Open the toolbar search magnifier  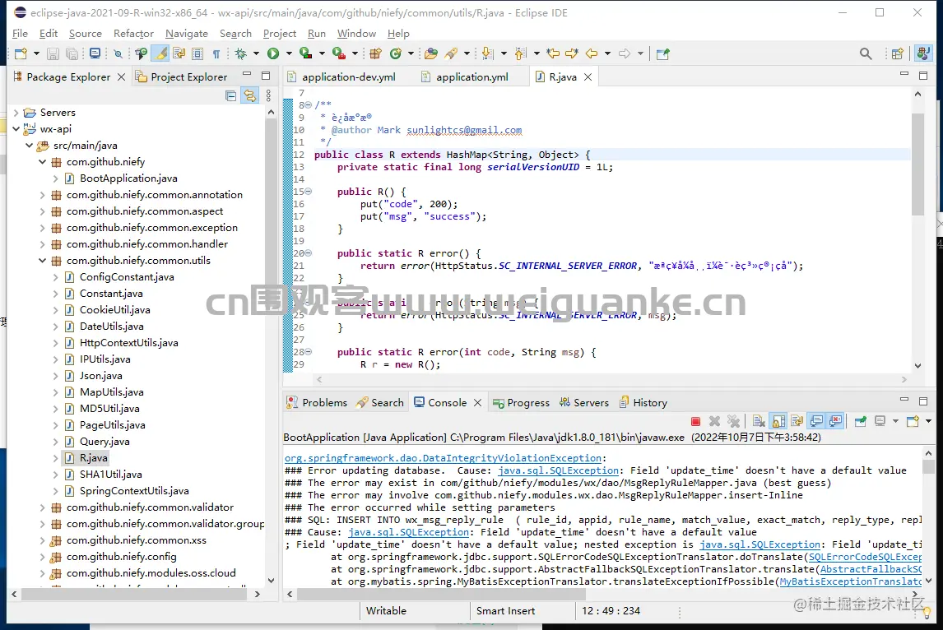point(866,53)
